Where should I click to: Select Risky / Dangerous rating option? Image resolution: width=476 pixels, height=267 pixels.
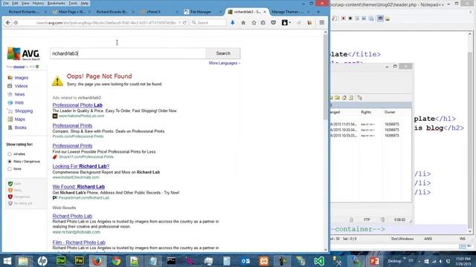point(10,162)
